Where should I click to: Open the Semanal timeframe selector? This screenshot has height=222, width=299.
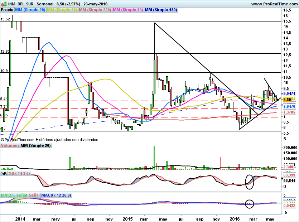click(x=45, y=4)
